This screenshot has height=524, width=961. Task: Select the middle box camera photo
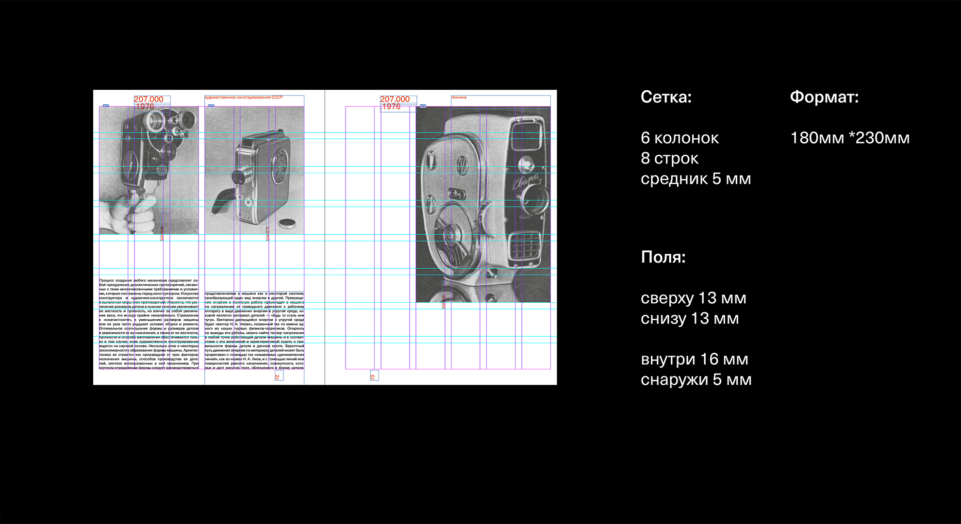254,170
